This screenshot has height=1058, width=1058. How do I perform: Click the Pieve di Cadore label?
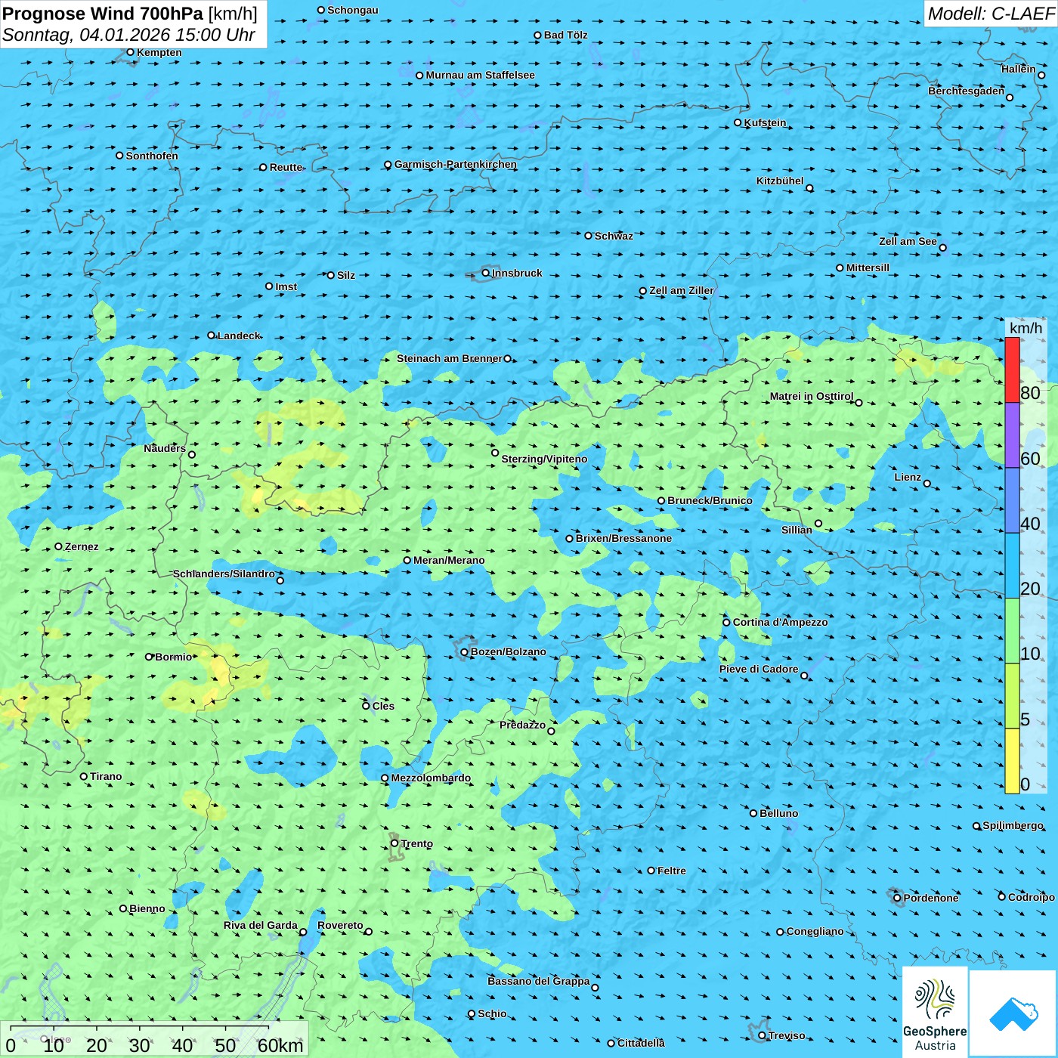[x=759, y=669]
